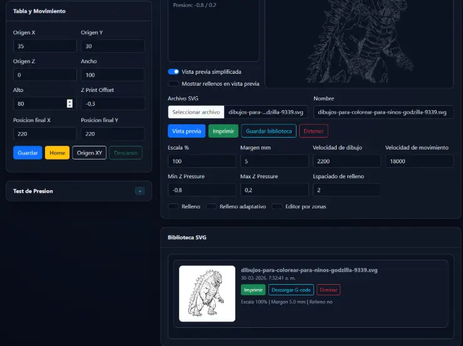Delete library SVG with Eliminar button
The height and width of the screenshot is (346, 463).
[x=328, y=290]
